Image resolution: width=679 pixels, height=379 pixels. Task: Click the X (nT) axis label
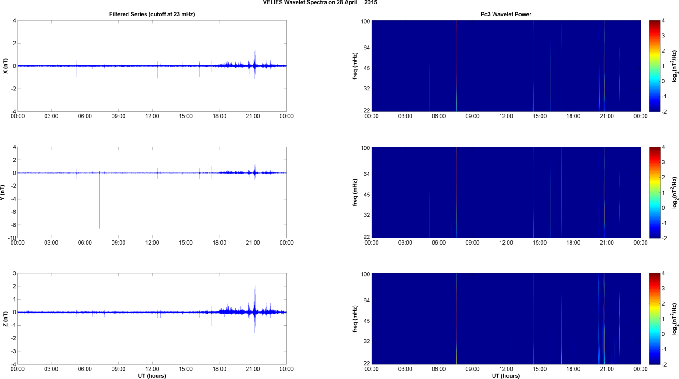click(5, 66)
